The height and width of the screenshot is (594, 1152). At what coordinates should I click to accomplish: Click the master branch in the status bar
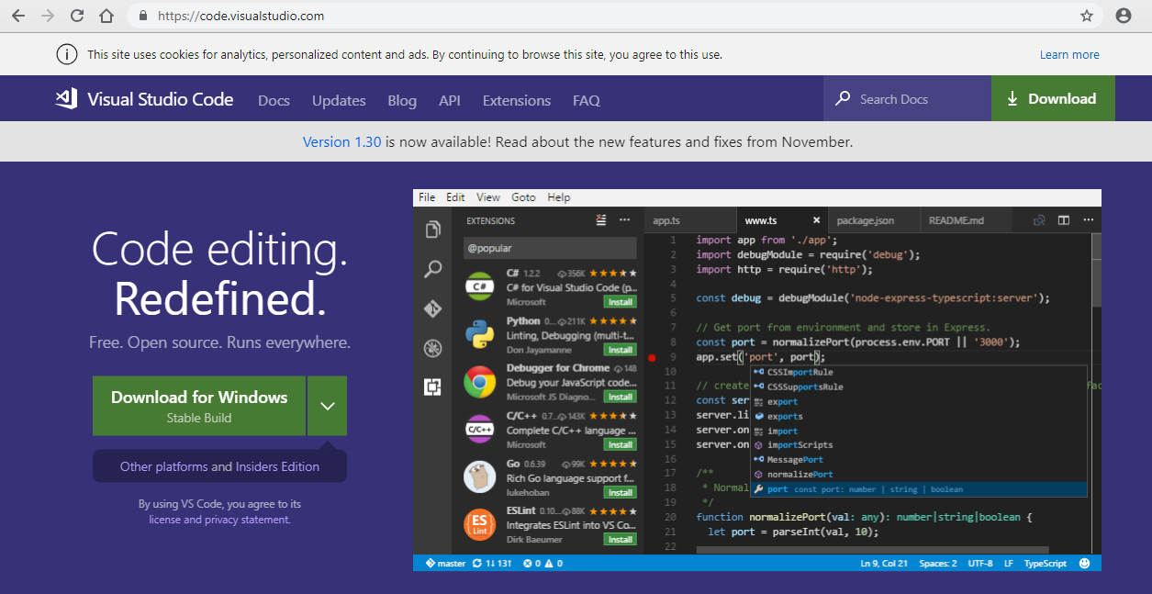[x=445, y=564]
